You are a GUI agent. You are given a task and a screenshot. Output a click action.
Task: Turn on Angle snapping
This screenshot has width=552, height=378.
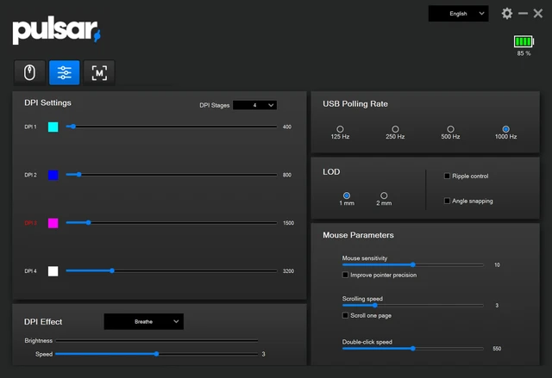tap(447, 201)
